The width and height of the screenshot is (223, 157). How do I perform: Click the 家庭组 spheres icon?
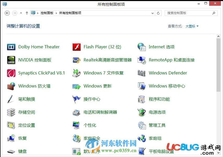pyautogui.click(x=142, y=138)
